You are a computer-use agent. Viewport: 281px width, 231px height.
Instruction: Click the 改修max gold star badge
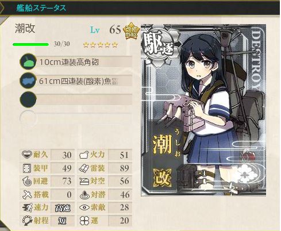[131, 31]
